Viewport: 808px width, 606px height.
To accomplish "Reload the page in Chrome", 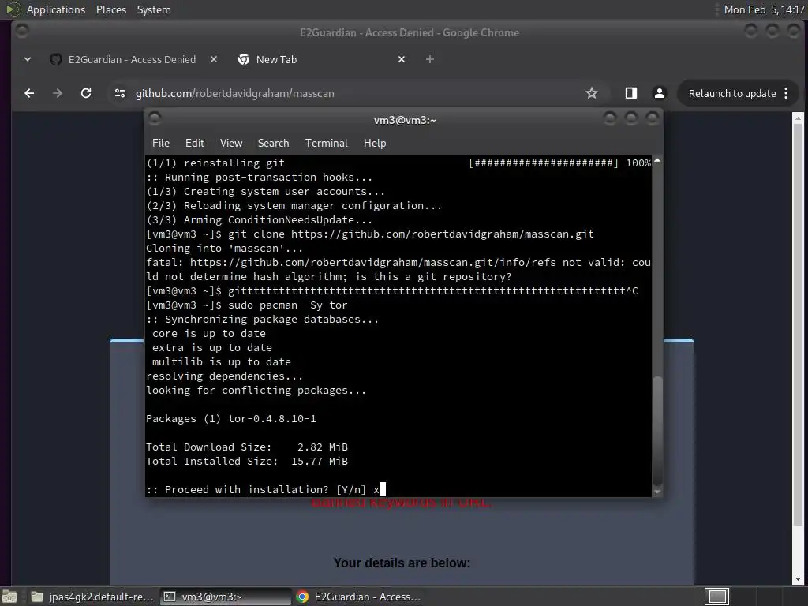I will point(86,93).
